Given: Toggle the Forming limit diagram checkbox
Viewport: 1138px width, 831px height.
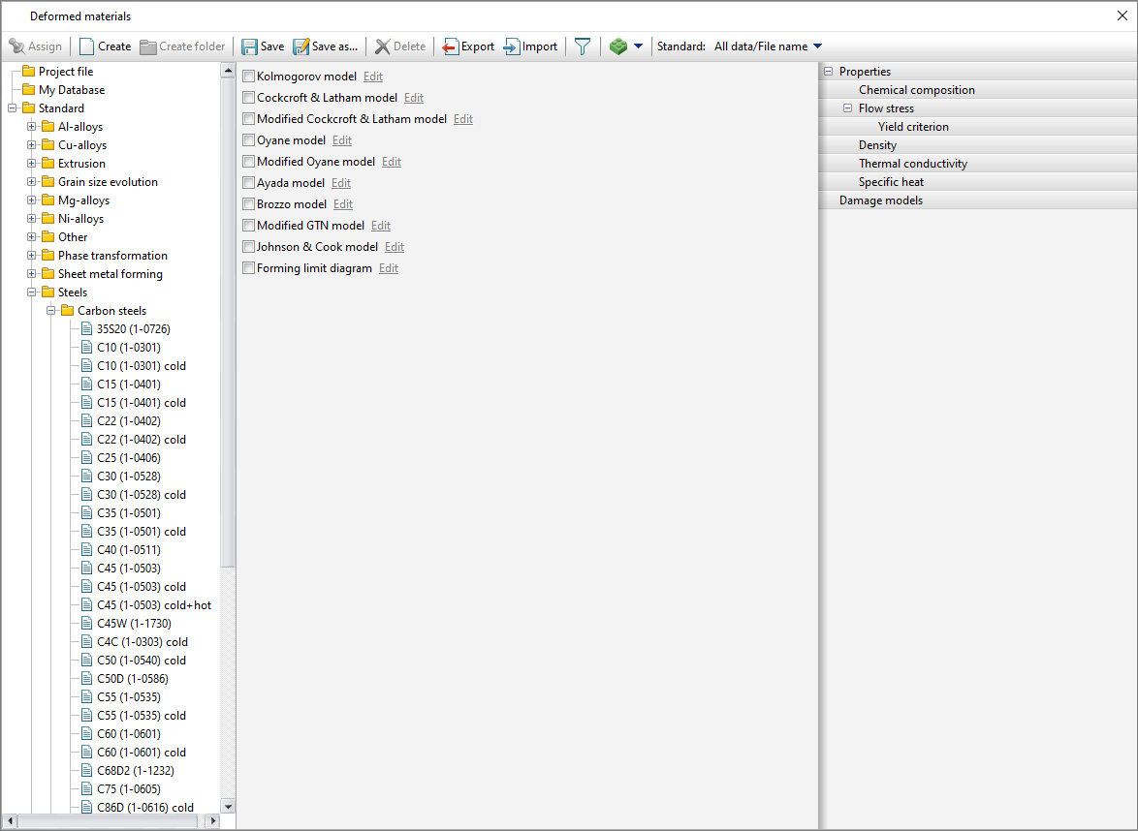Looking at the screenshot, I should click(249, 268).
